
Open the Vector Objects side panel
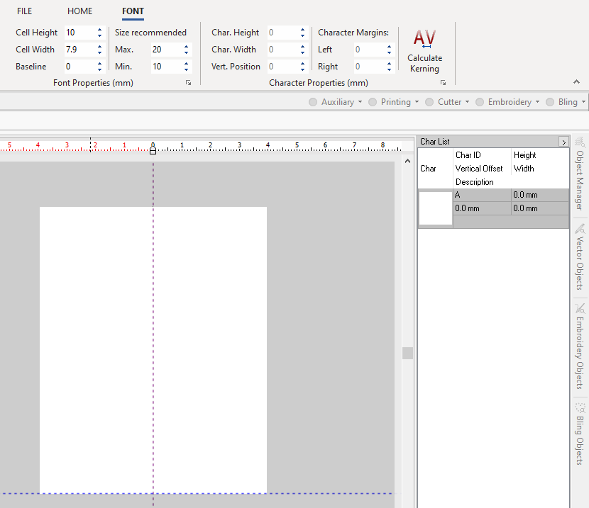tap(580, 257)
